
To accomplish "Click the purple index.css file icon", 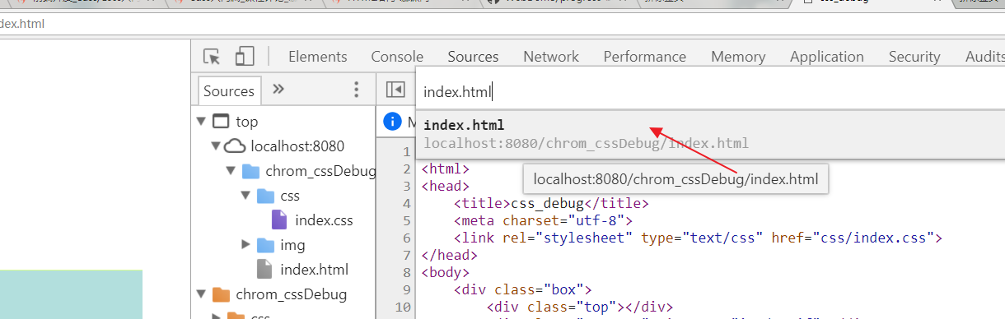I will pyautogui.click(x=279, y=220).
